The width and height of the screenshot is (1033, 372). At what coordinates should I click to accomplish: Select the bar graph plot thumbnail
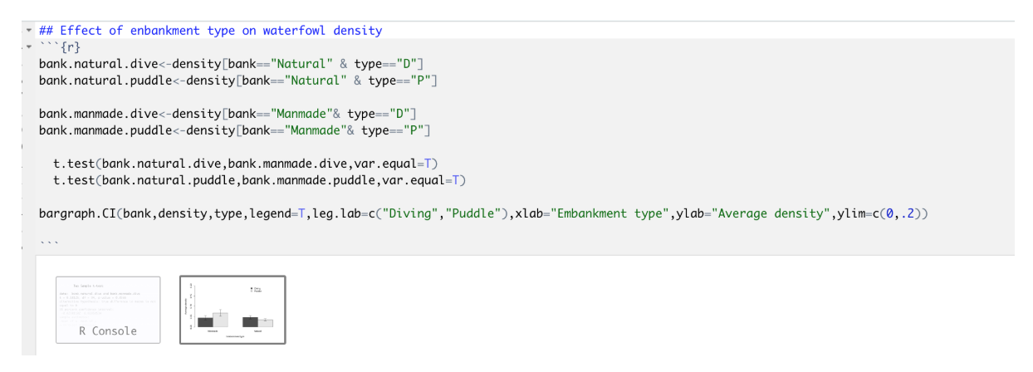[233, 310]
